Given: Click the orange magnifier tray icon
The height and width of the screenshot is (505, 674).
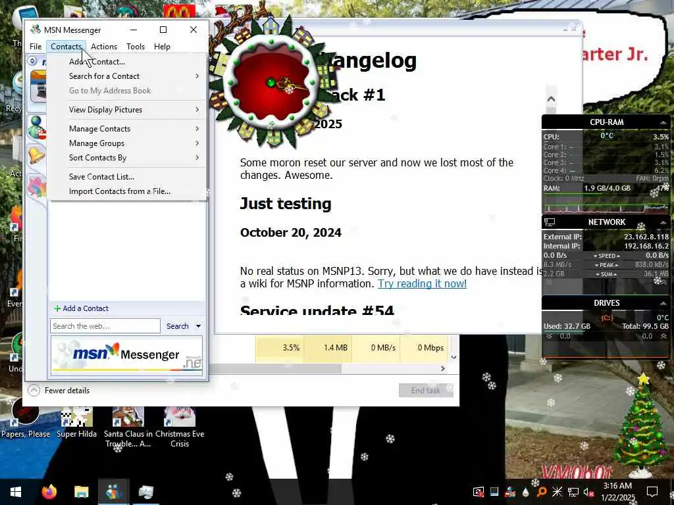Looking at the screenshot, I should pyautogui.click(x=542, y=492).
